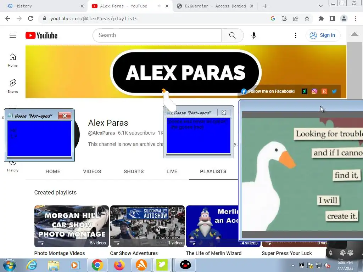
Task: Open the YouTube guide hamburger menu
Action: [x=13, y=35]
